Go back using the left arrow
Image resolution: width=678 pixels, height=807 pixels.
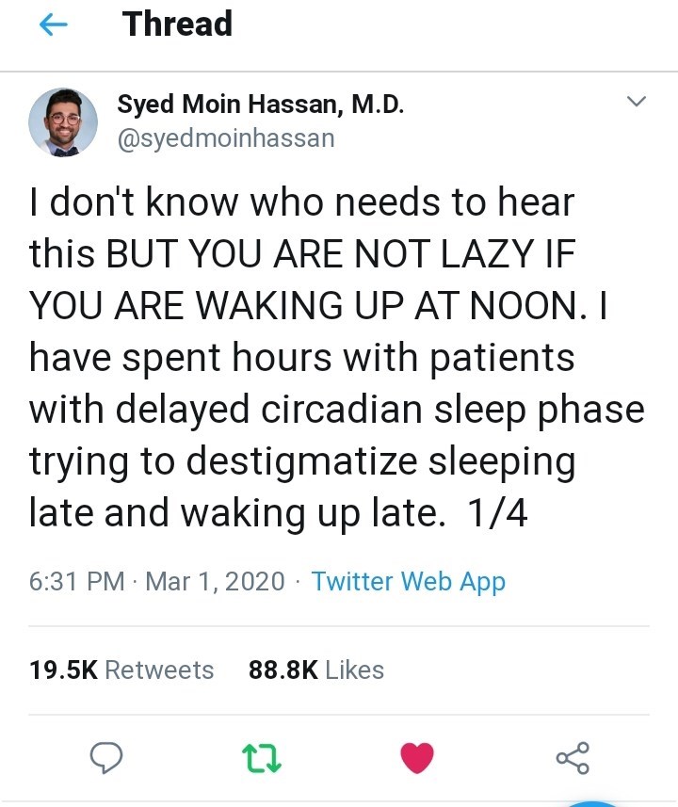pos(56,25)
